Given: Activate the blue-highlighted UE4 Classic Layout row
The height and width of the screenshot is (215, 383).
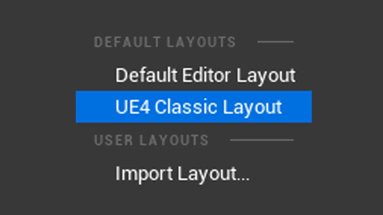Looking at the screenshot, I should 194,107.
